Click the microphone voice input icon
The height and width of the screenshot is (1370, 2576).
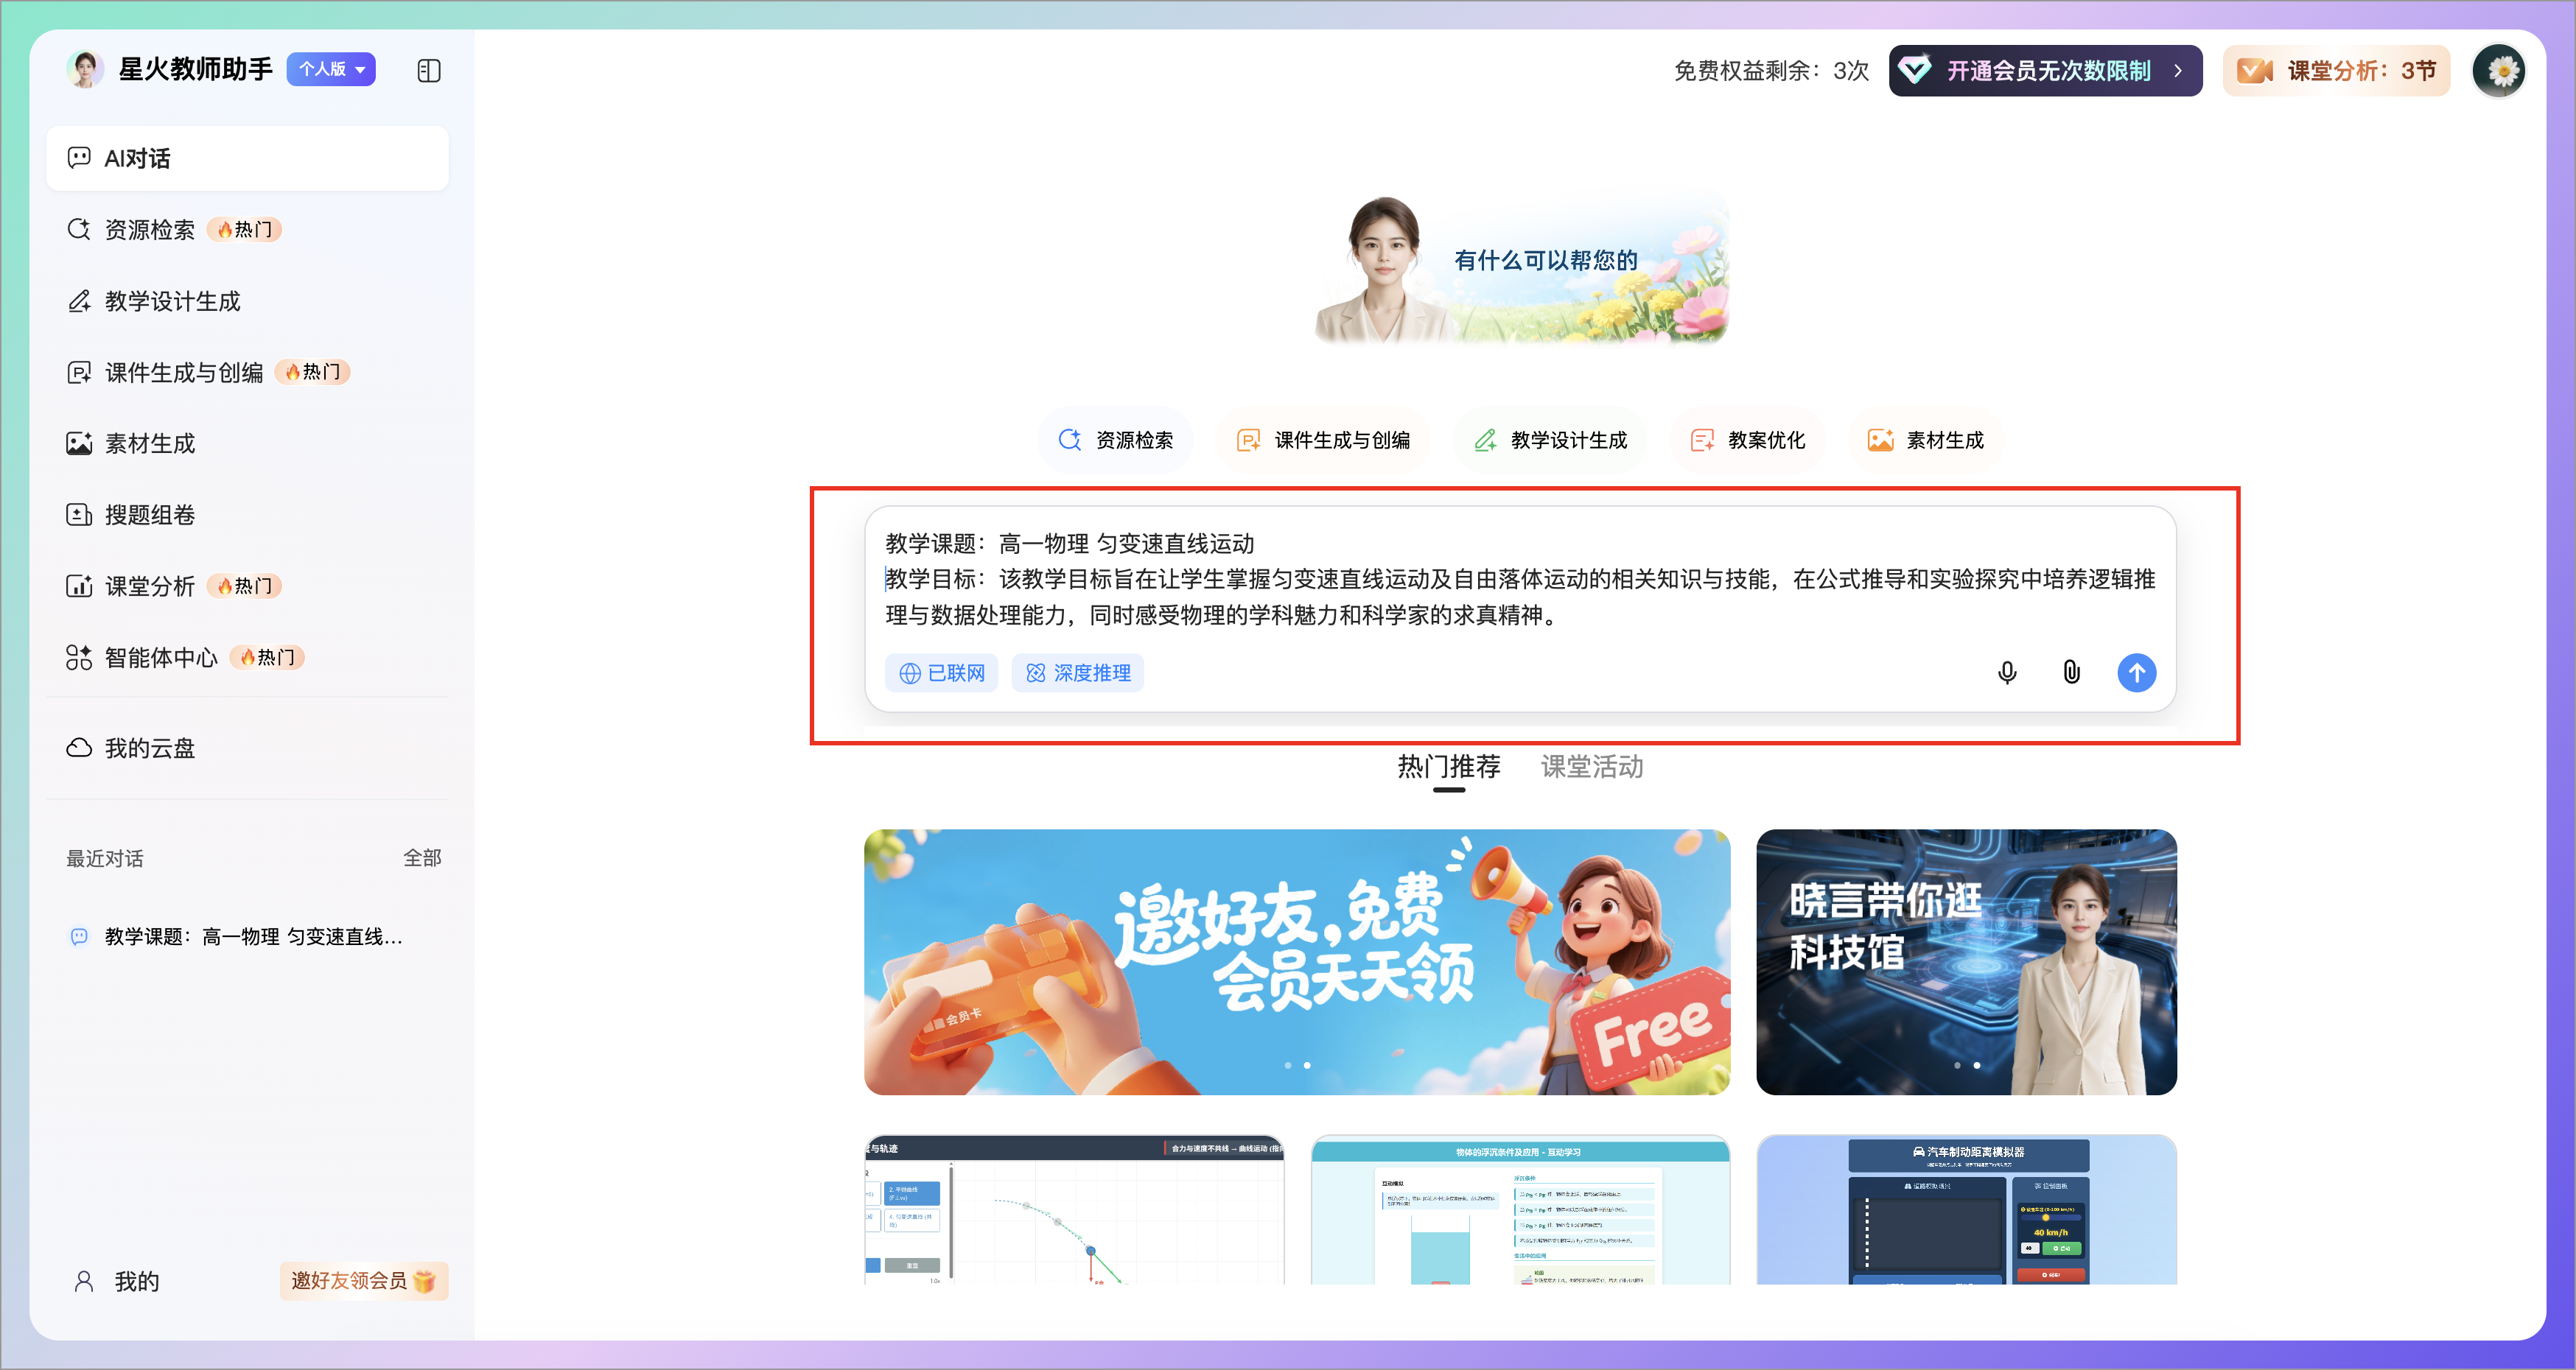[x=2006, y=672]
